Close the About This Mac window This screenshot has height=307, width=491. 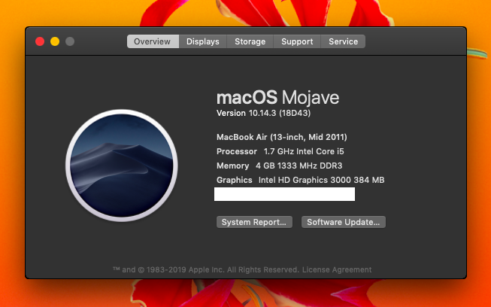[40, 41]
